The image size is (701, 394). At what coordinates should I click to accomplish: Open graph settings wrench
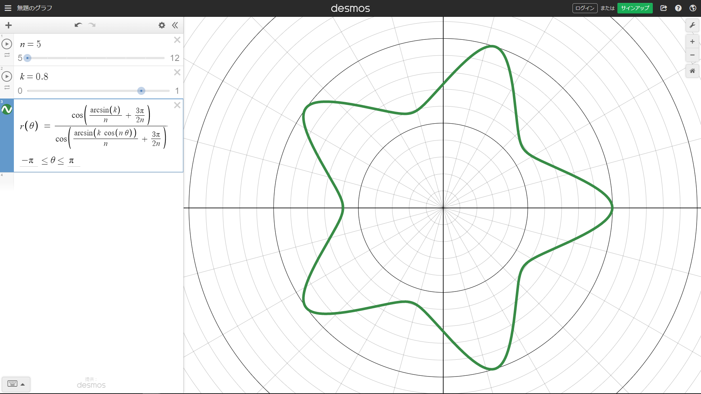coord(692,25)
